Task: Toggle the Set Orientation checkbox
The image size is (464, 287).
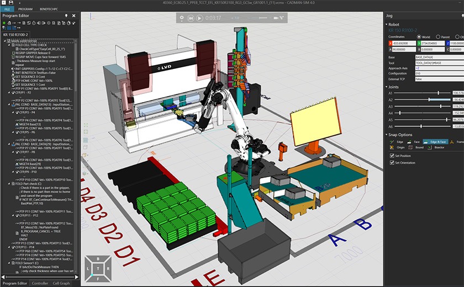Action: (392, 163)
